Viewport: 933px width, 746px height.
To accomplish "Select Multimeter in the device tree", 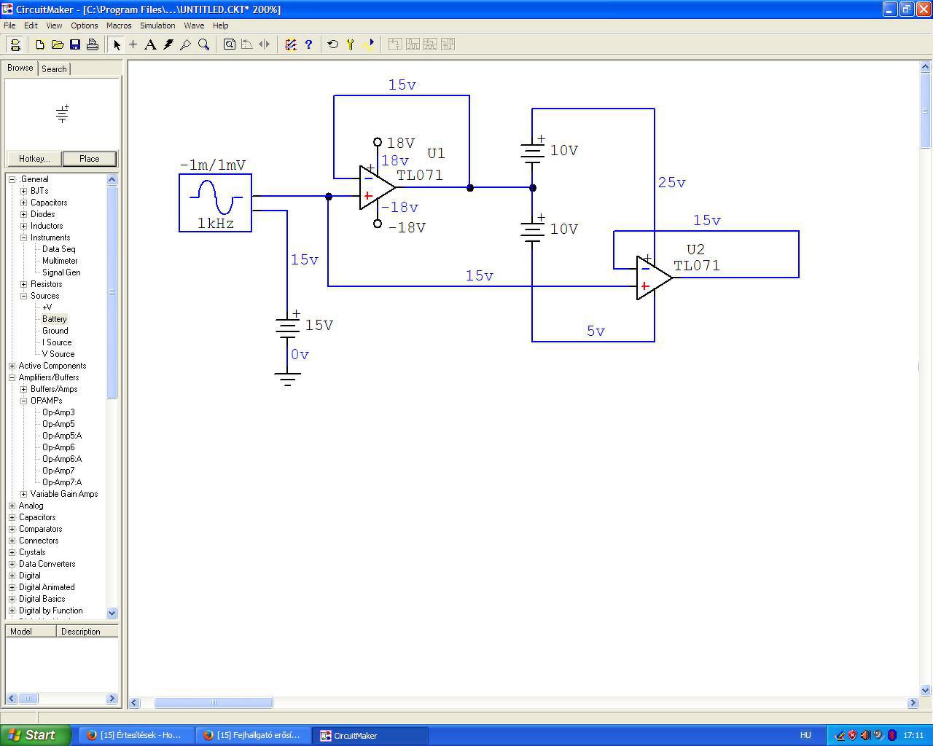I will [60, 261].
